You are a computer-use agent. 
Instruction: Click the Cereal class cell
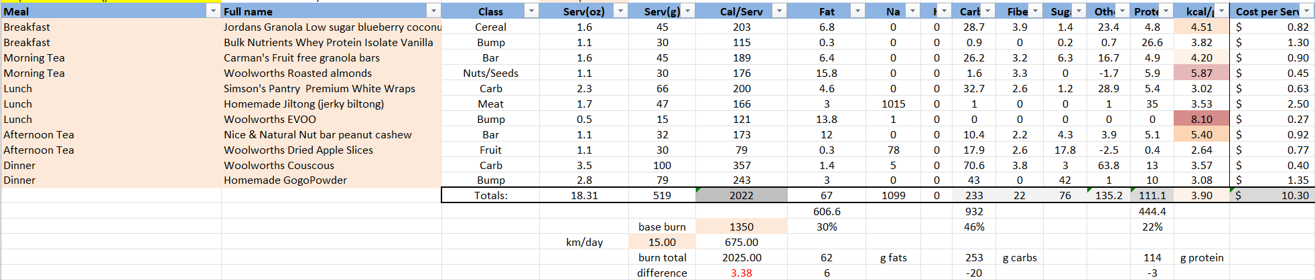490,27
